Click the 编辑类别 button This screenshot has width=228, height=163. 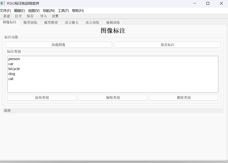pos(113,97)
